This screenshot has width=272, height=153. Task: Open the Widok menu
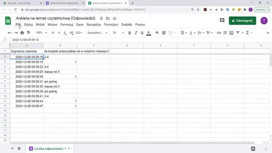point(40,25)
